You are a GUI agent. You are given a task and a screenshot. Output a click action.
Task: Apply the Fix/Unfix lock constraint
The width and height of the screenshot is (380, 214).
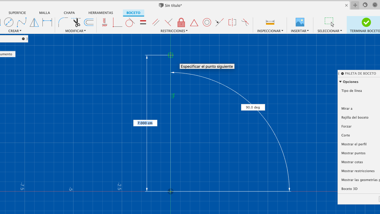coord(181,22)
